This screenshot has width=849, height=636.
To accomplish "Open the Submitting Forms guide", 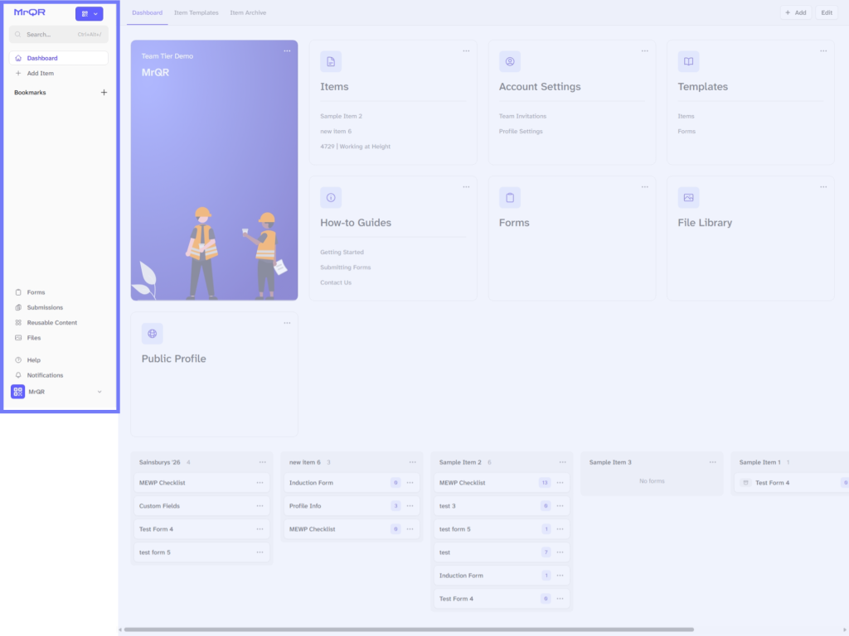I will [346, 267].
